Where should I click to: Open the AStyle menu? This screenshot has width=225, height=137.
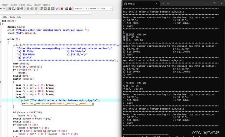(x=30, y=5)
